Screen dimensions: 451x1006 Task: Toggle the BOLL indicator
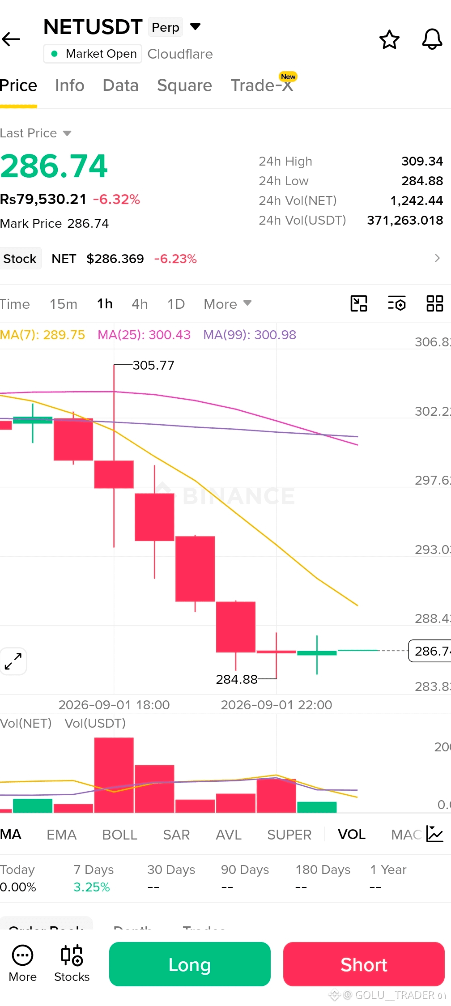[x=119, y=835]
